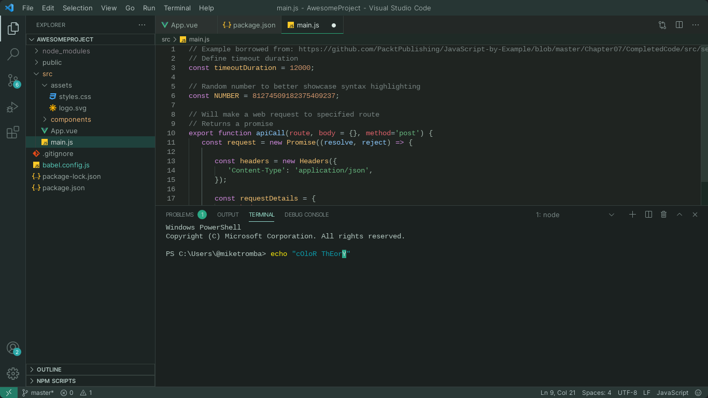Viewport: 708px width, 398px height.
Task: Change language mode JavaScript
Action: pos(672,393)
